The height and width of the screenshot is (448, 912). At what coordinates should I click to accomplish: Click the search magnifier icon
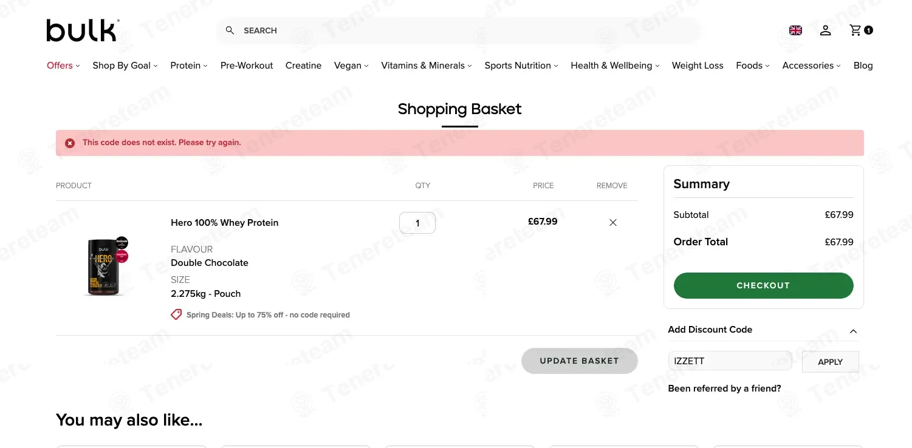click(230, 30)
